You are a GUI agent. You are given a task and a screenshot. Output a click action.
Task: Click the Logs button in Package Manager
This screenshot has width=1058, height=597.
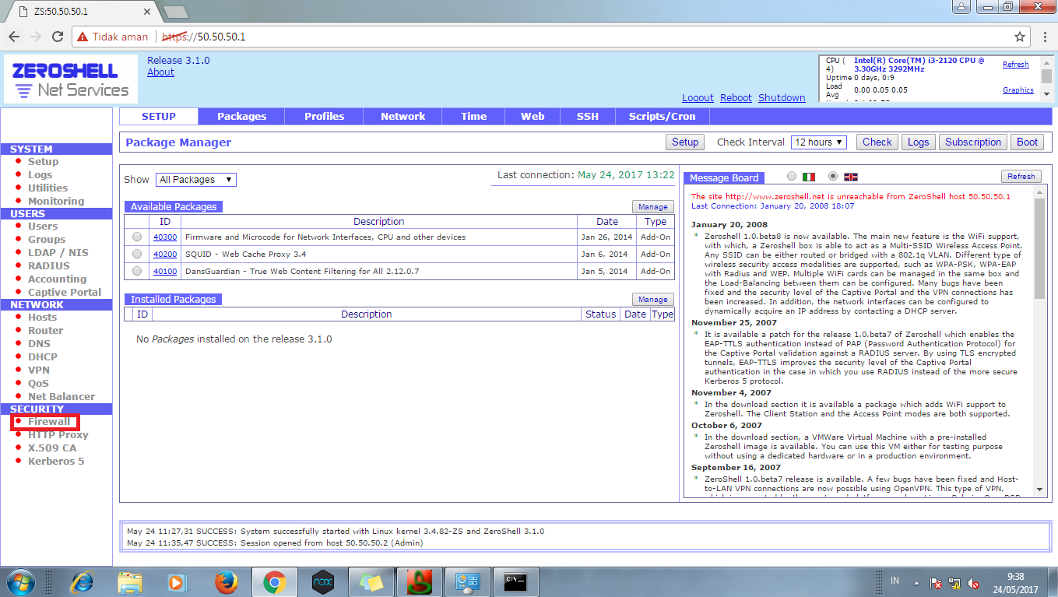918,142
